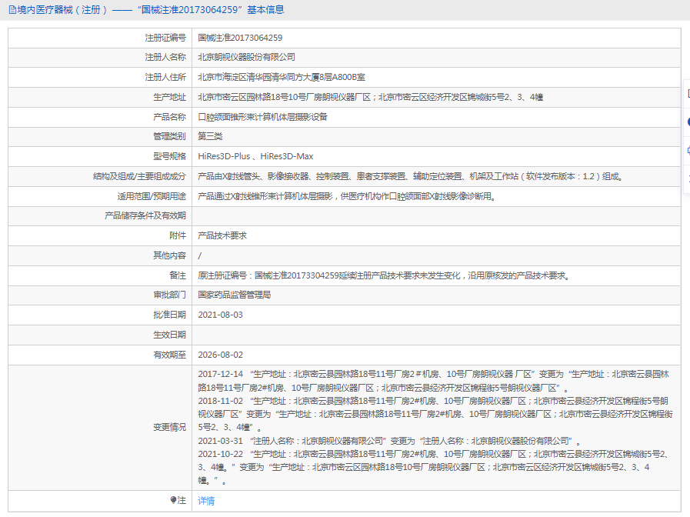
Task: Select the change entry dated 2021-10-22
Action: [x=435, y=467]
